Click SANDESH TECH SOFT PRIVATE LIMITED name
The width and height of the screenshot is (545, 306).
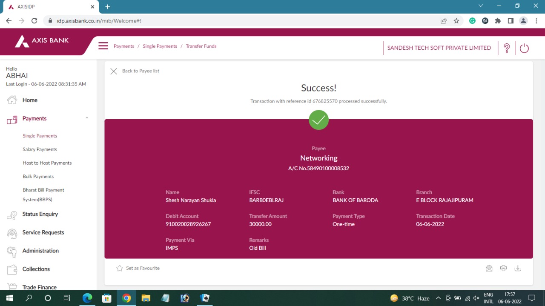439,48
